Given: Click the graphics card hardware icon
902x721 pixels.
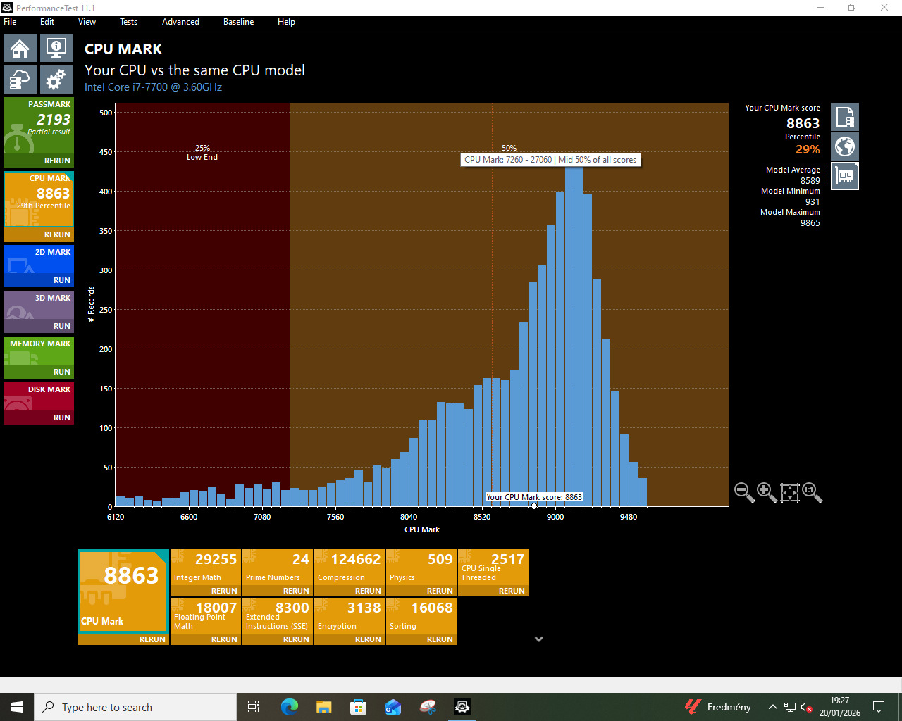Looking at the screenshot, I should (845, 176).
